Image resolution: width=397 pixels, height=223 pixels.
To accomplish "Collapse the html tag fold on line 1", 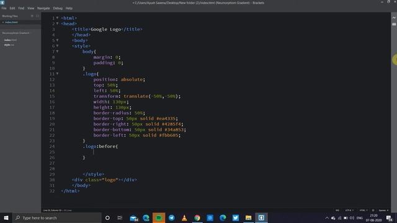I will coord(58,18).
